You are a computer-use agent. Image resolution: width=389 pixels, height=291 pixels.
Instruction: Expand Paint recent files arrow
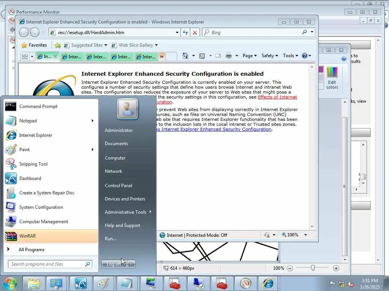(93, 149)
